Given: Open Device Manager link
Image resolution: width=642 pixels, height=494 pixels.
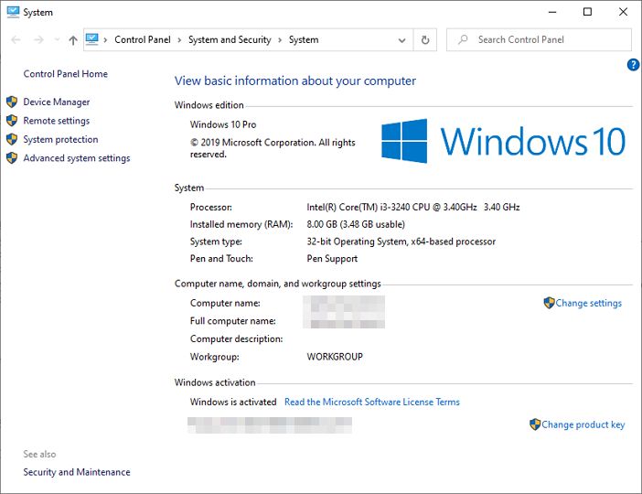Looking at the screenshot, I should pos(57,102).
